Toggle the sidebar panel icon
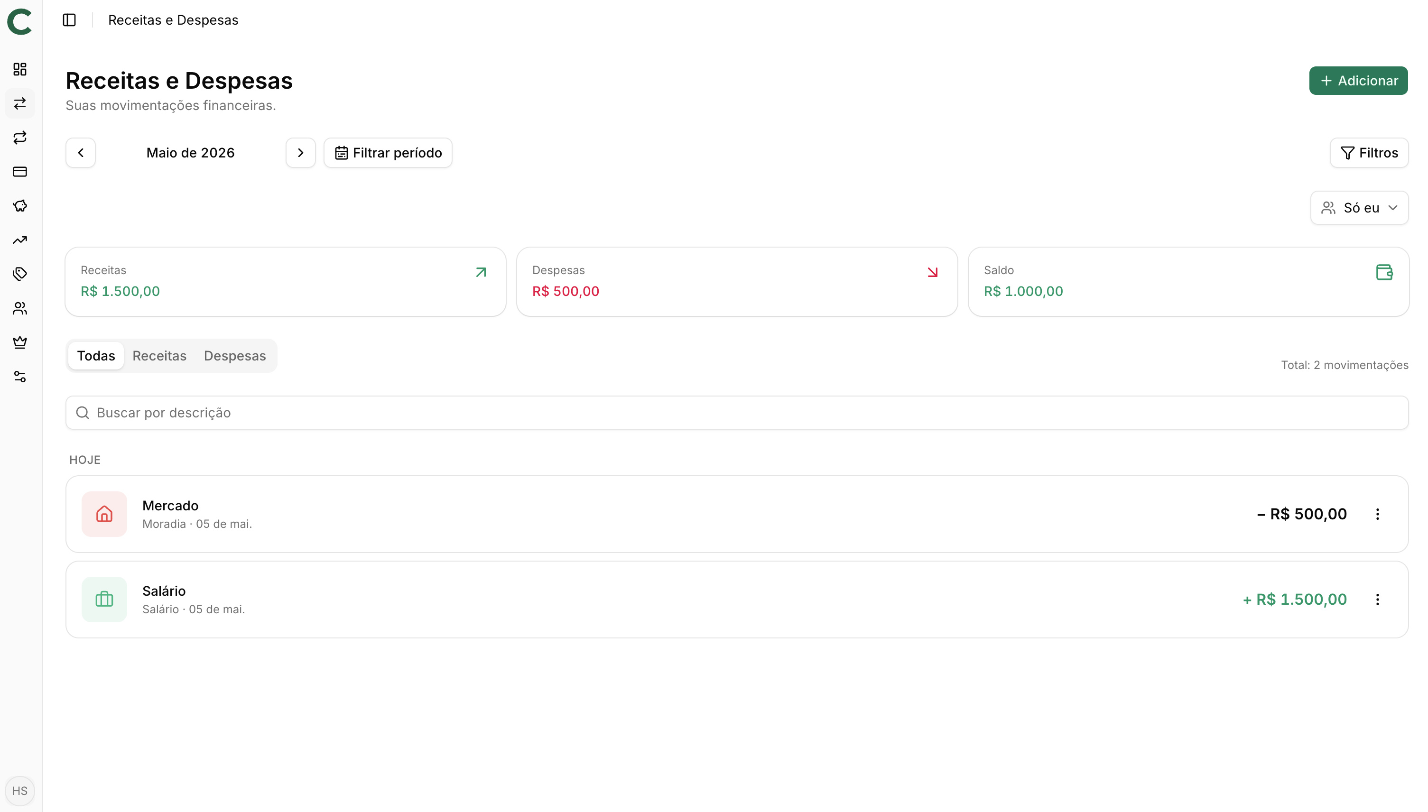1428x812 pixels. tap(69, 20)
